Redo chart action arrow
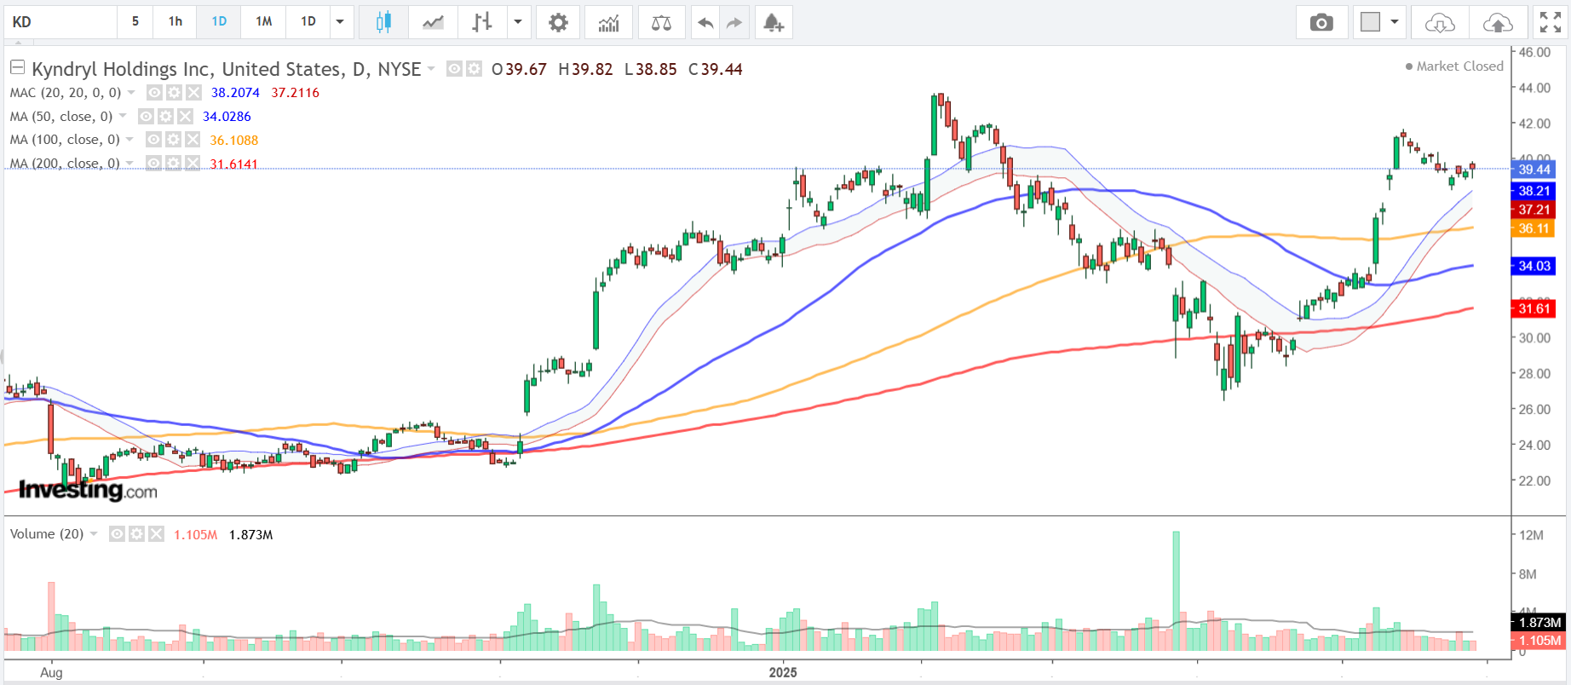The image size is (1571, 685). [734, 22]
